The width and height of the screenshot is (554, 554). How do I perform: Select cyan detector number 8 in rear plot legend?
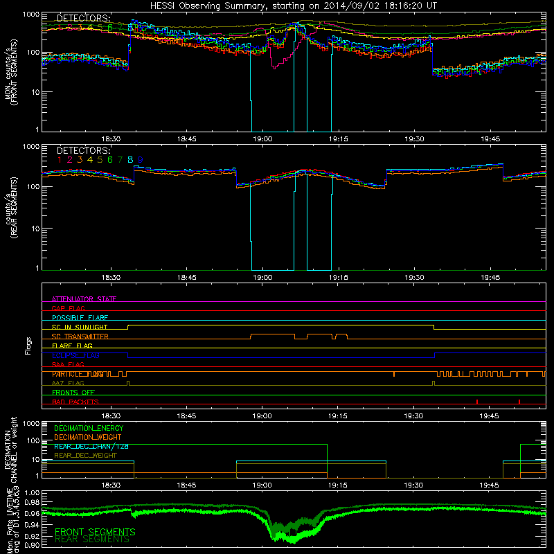click(x=130, y=160)
